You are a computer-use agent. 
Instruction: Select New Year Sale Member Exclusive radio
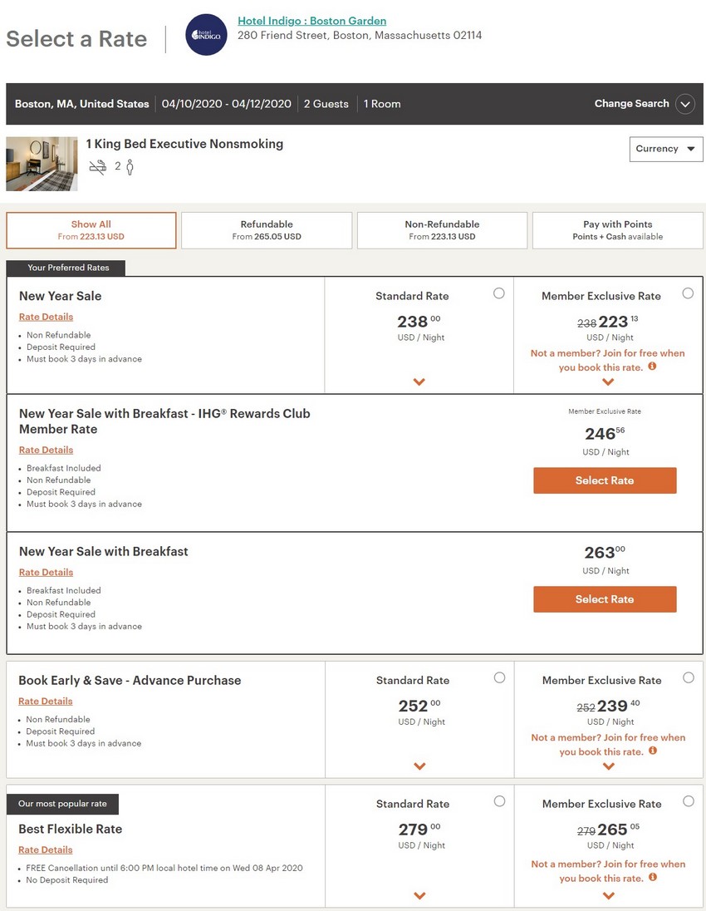[688, 293]
